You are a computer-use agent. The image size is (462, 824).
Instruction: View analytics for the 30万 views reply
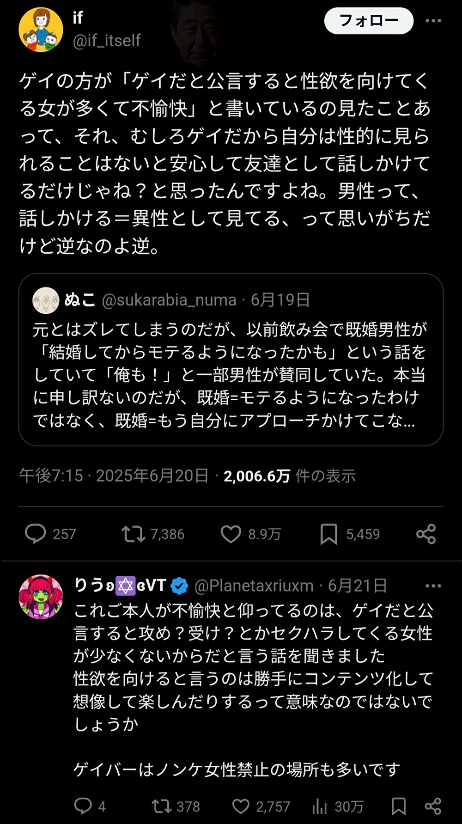click(x=319, y=806)
